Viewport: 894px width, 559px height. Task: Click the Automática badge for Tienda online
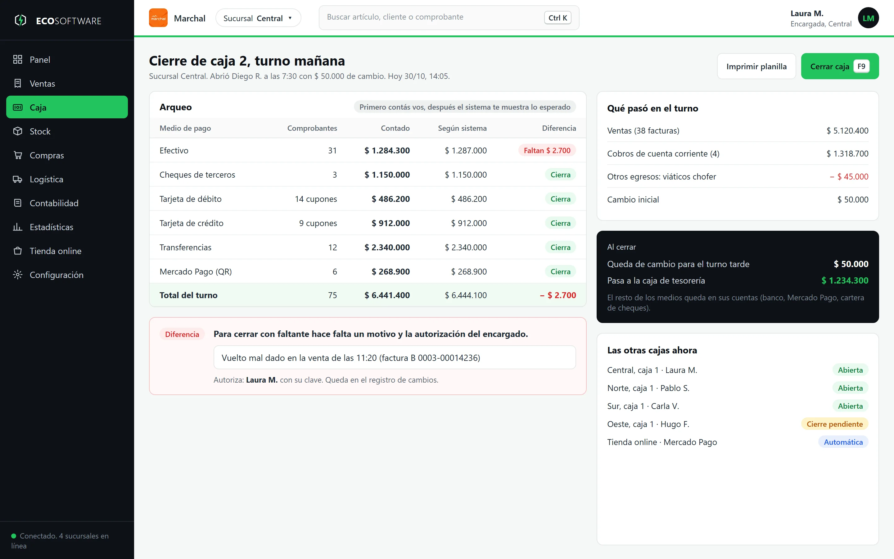[x=843, y=442]
